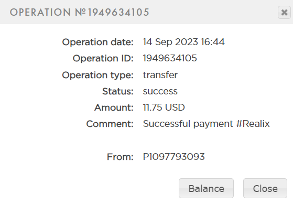The width and height of the screenshot is (293, 204).
Task: Click the #Realix hashtag in comment
Action: tap(253, 124)
